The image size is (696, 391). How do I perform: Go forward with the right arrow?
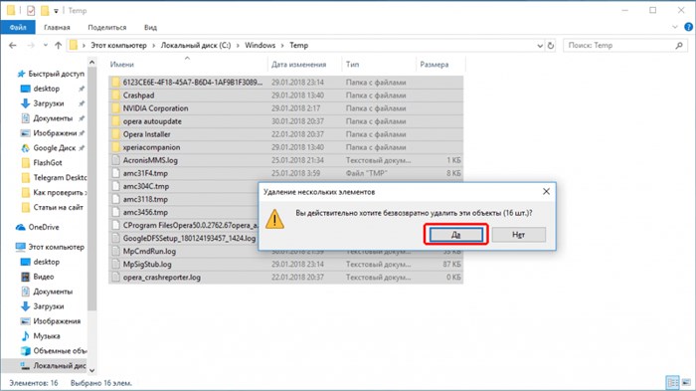pos(31,46)
